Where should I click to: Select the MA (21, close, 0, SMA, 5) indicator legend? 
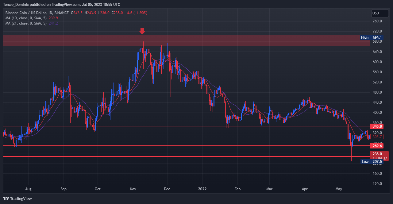click(x=26, y=23)
